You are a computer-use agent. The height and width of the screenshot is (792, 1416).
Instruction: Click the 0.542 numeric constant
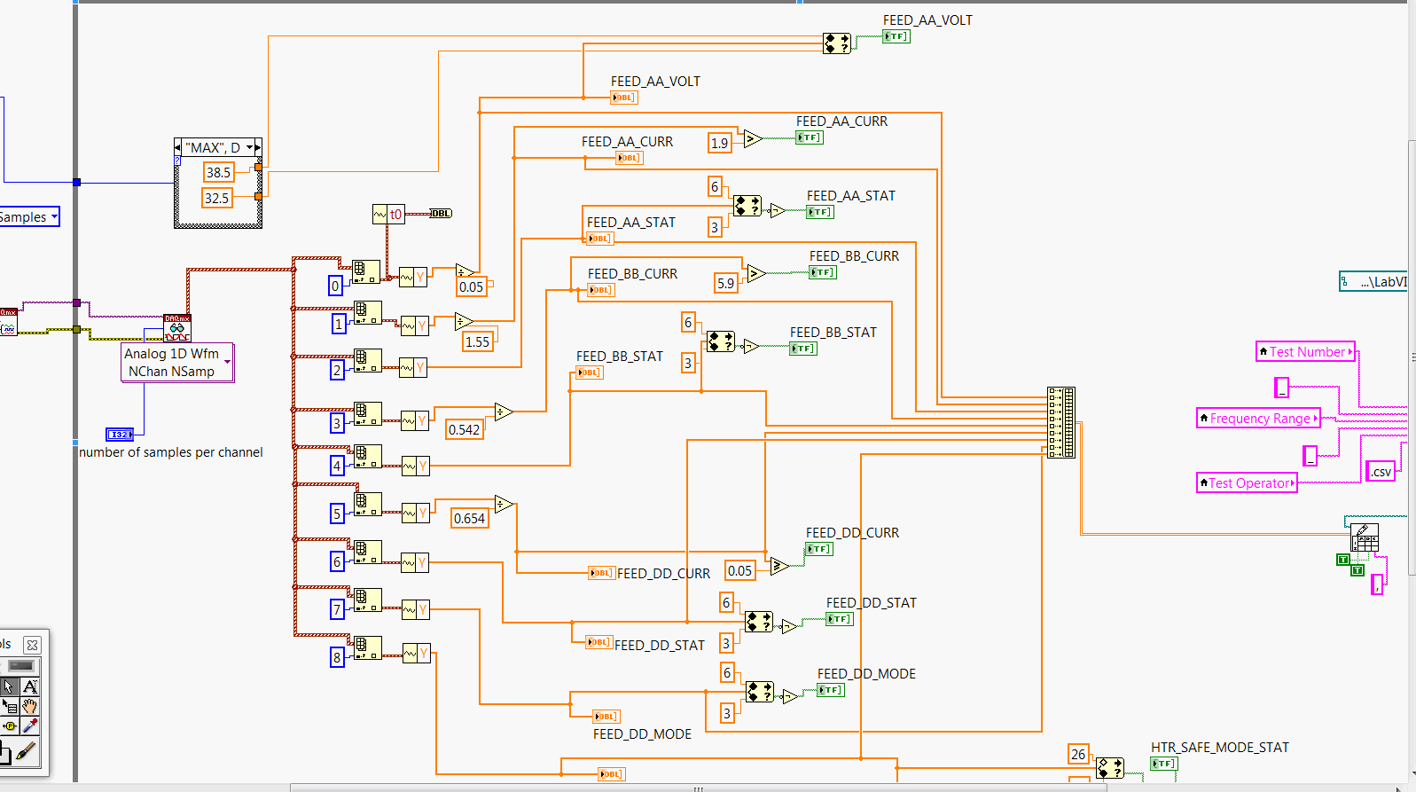[x=465, y=429]
